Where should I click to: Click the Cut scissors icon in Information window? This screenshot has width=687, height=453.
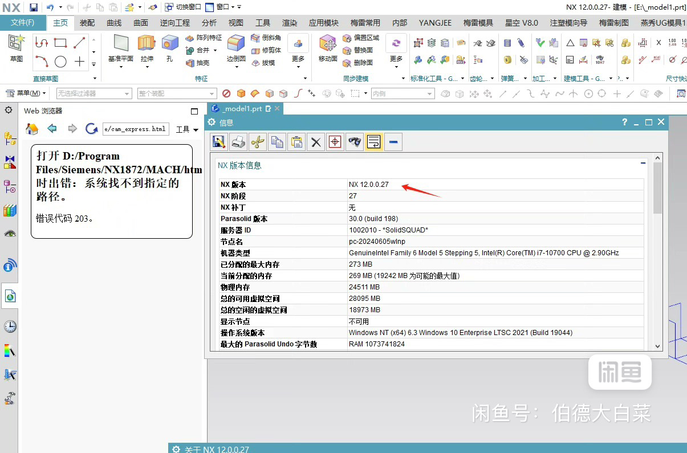click(x=258, y=142)
